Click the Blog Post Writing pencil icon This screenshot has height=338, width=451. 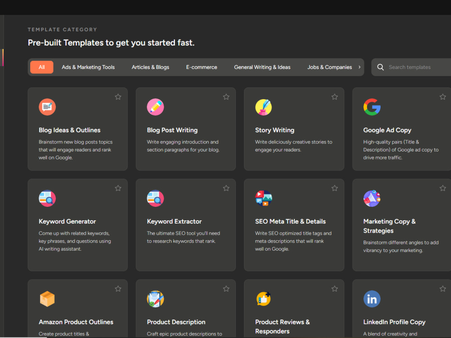pos(155,107)
